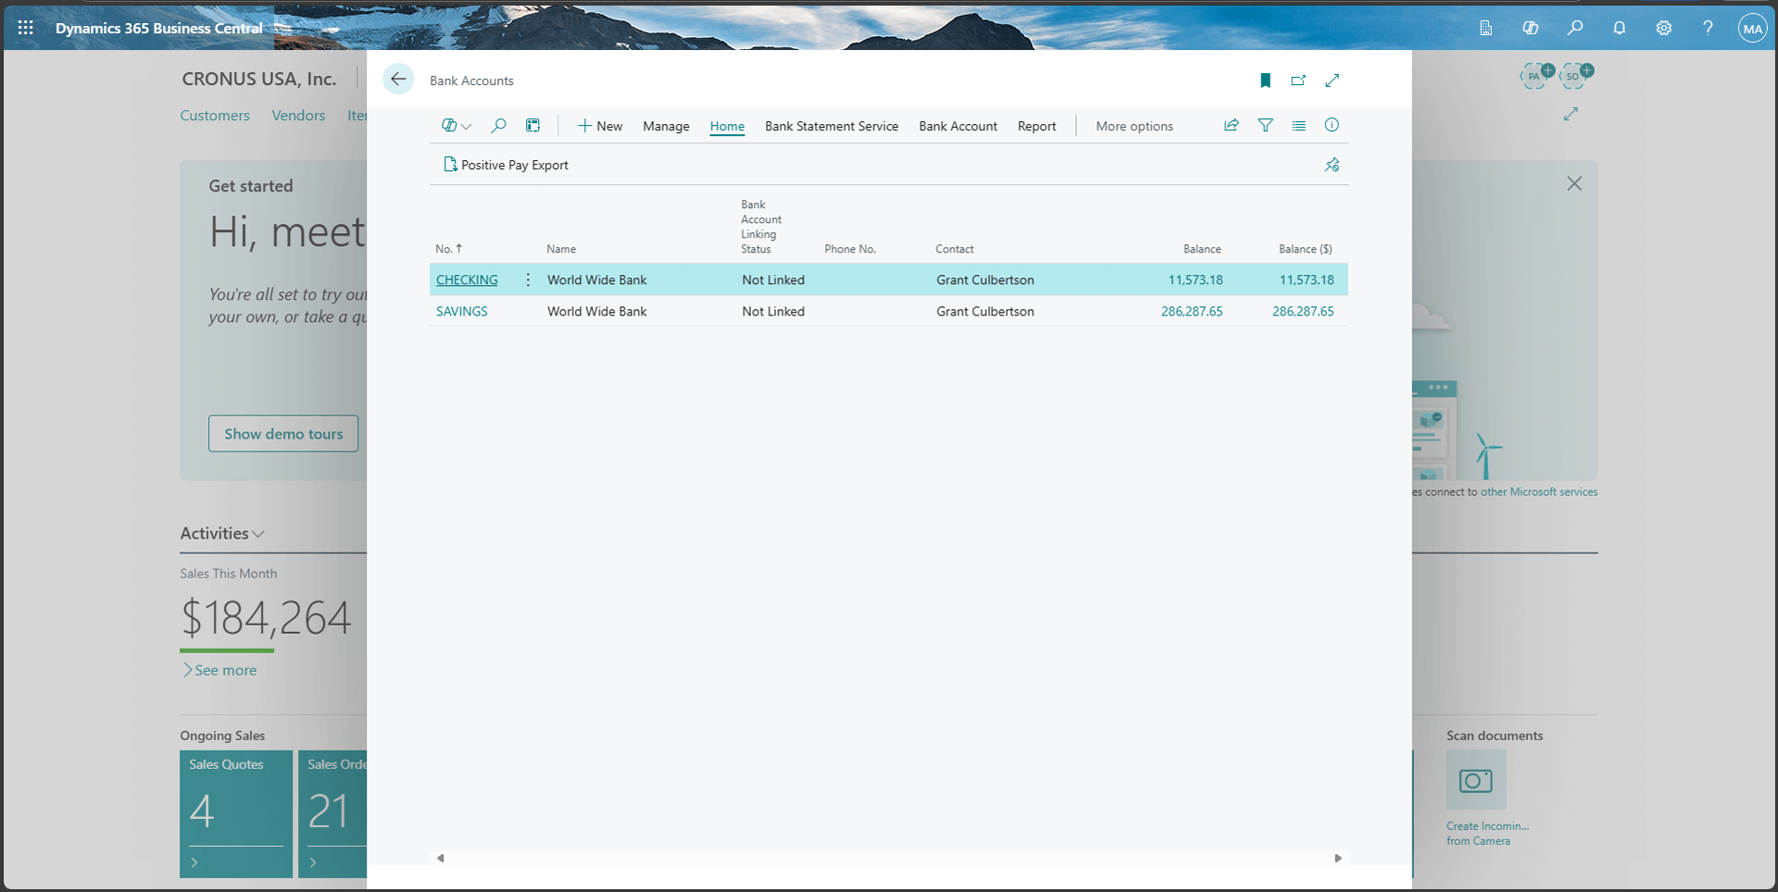The width and height of the screenshot is (1778, 892).
Task: Expand the page to full screen icon
Action: pyautogui.click(x=1332, y=81)
